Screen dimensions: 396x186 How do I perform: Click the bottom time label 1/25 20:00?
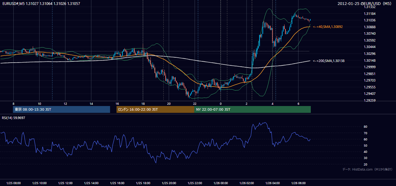169,183
